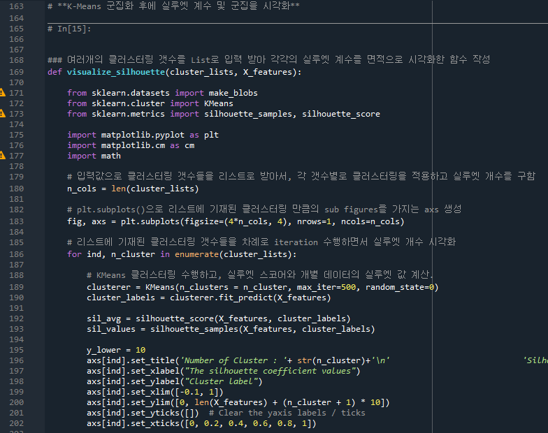Click 'enumerate' in the for loop
Image resolution: width=548 pixels, height=433 pixels.
(x=196, y=254)
